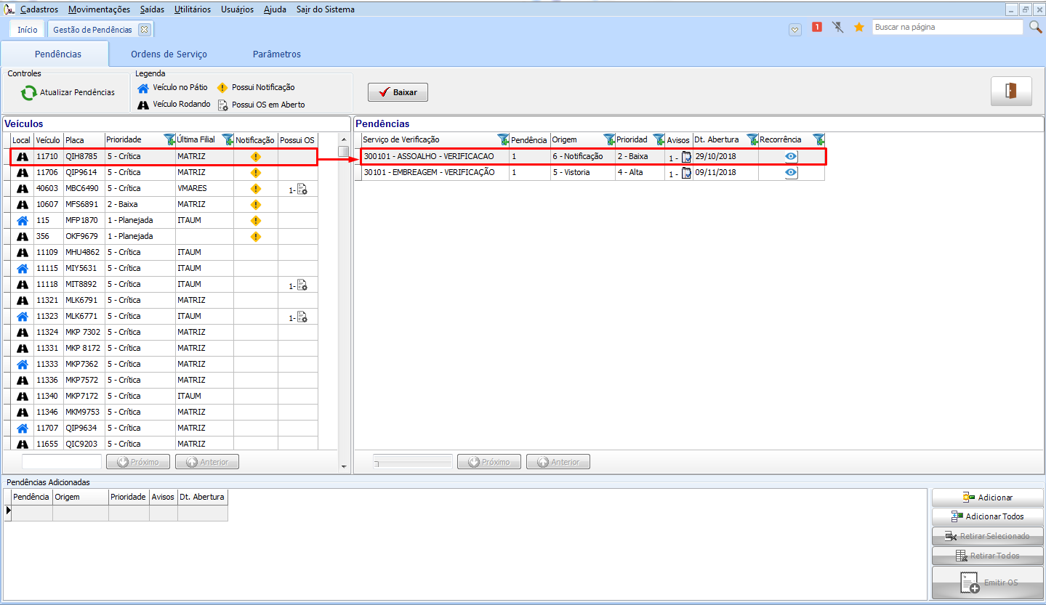Click the '5 - Vistoria' origin cell

coord(582,173)
